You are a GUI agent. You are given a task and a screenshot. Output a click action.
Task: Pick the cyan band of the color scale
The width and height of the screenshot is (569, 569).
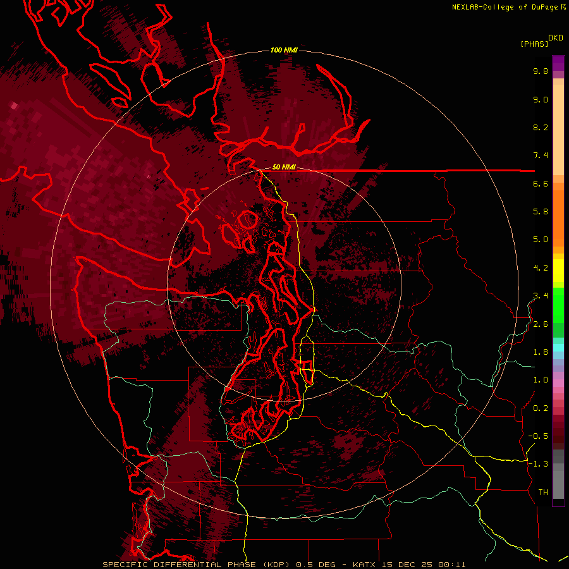[558, 348]
